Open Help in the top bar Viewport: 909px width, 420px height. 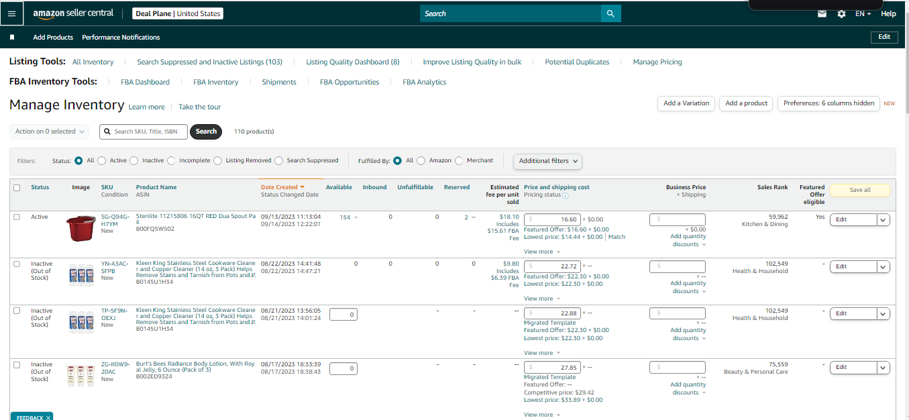click(888, 13)
